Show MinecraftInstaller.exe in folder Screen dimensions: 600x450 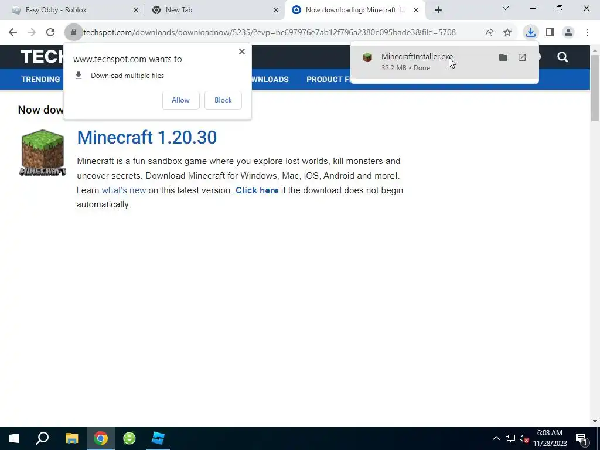[x=503, y=58]
